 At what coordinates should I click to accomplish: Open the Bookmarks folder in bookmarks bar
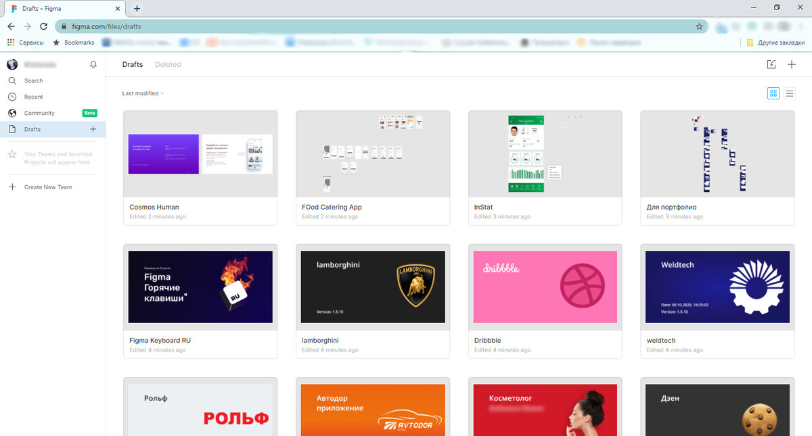tap(74, 43)
